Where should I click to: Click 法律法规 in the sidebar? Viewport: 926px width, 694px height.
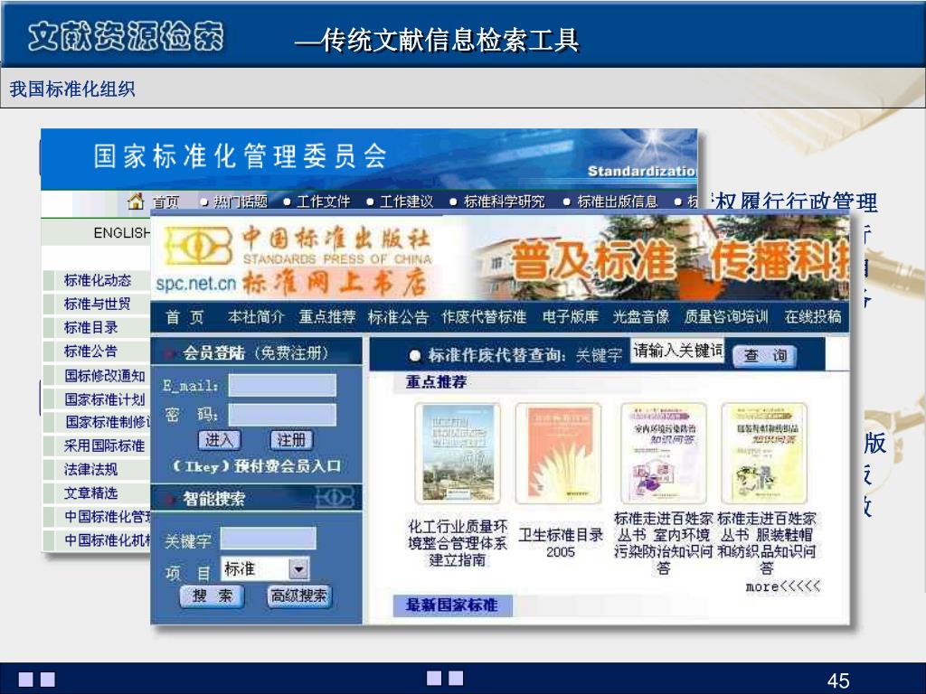91,469
